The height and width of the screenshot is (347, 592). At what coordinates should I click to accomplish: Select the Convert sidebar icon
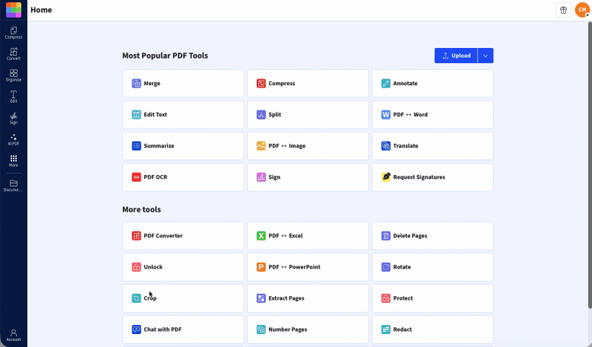[x=14, y=54]
